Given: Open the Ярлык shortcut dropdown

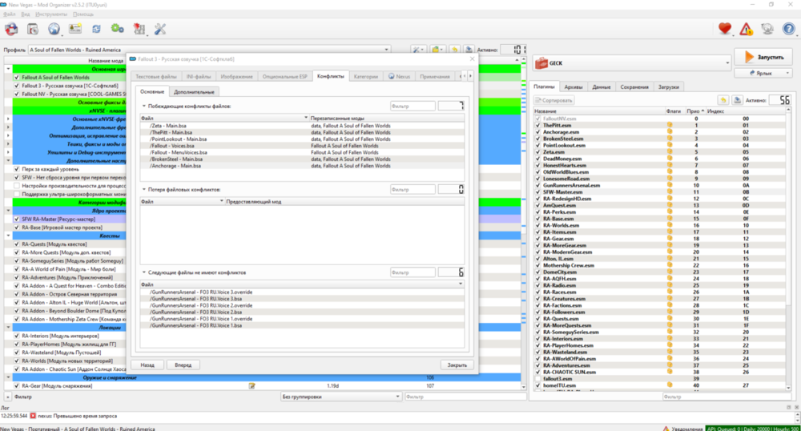Looking at the screenshot, I should [x=763, y=73].
